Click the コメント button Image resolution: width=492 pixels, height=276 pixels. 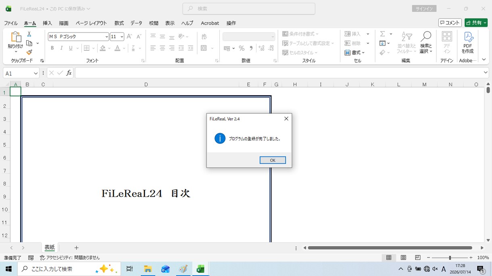(450, 23)
